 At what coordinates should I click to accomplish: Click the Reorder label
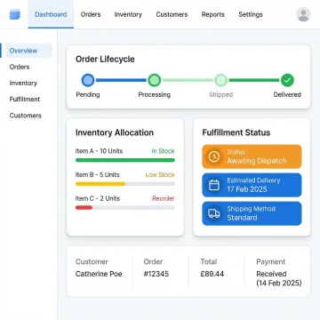point(164,198)
